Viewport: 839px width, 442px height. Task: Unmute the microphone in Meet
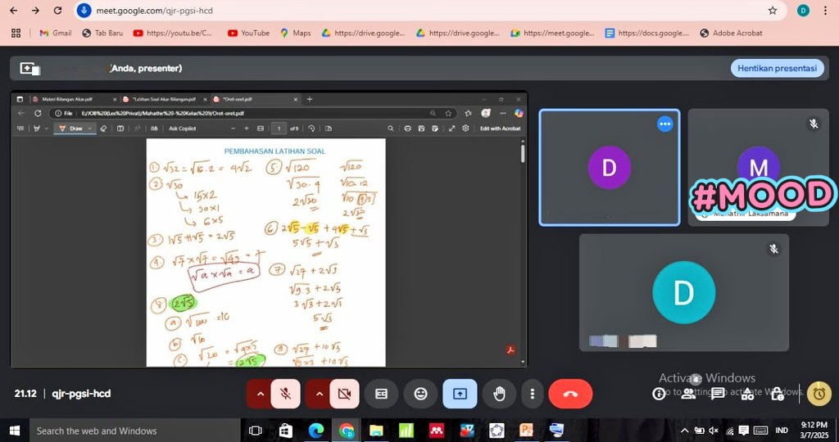pyautogui.click(x=286, y=394)
